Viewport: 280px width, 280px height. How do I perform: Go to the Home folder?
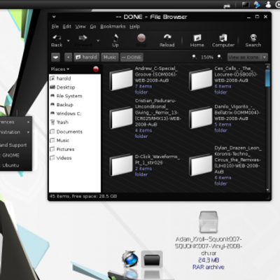[x=197, y=41]
